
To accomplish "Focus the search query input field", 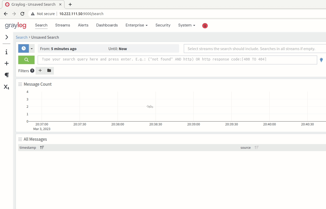I will point(177,60).
